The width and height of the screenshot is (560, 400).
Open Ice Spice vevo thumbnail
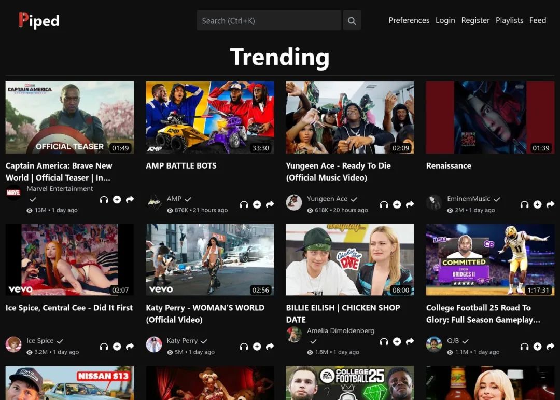tap(69, 260)
